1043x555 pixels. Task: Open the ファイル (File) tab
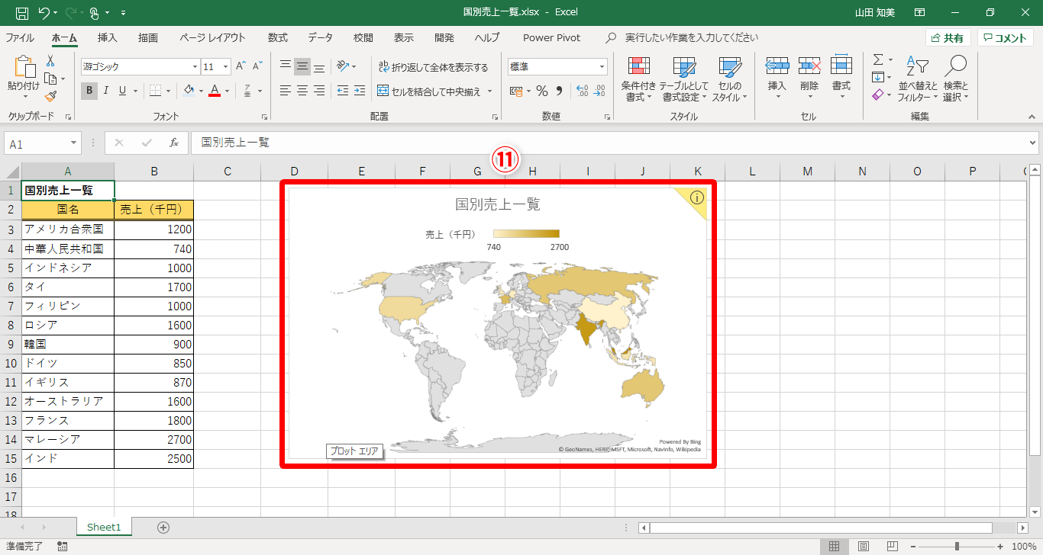[20, 37]
